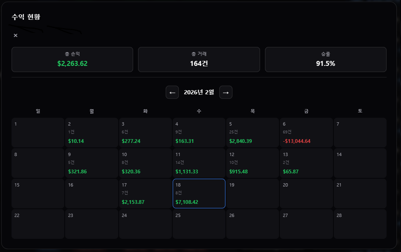Select the 총 손익 $2,263.62 summary card
Screen dimensions: 401x252
(x=72, y=59)
